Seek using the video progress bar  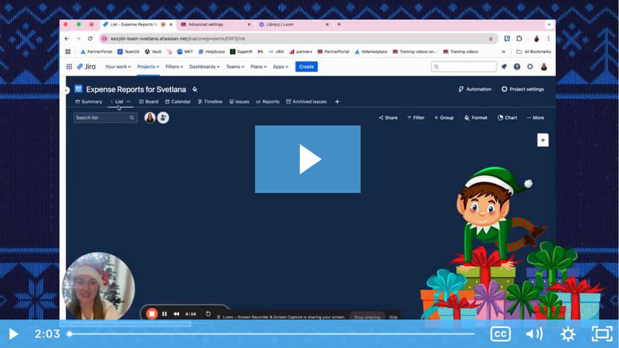pyautogui.click(x=271, y=334)
